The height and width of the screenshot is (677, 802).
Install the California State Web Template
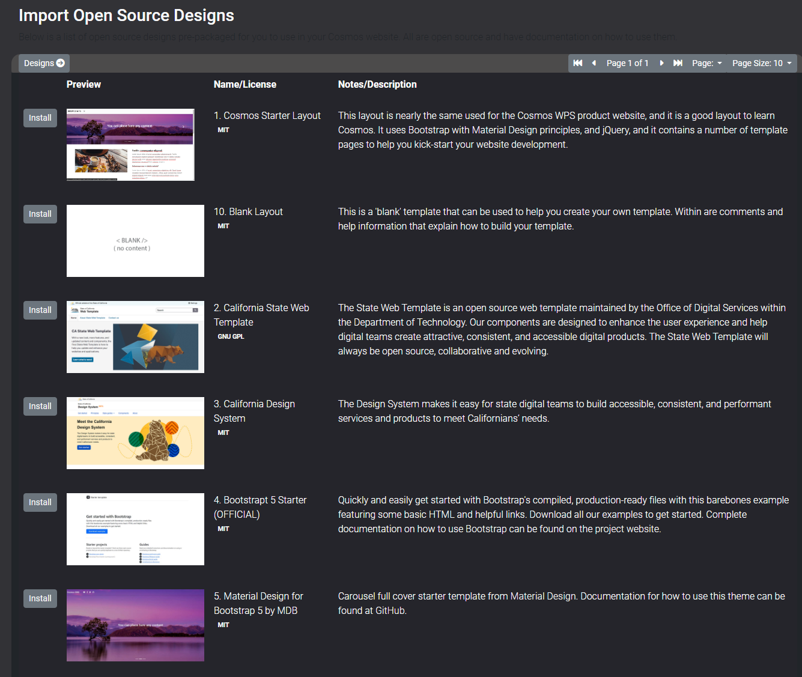40,310
